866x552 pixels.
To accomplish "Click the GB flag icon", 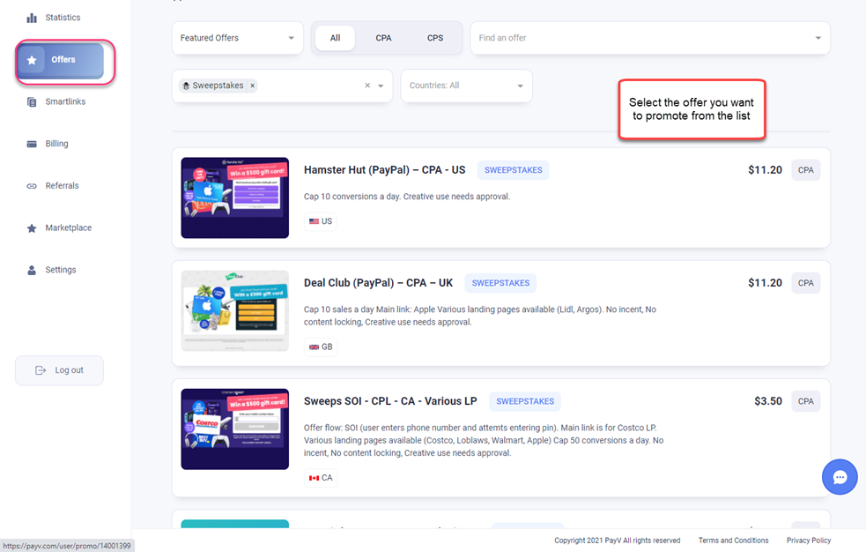I will pos(314,347).
